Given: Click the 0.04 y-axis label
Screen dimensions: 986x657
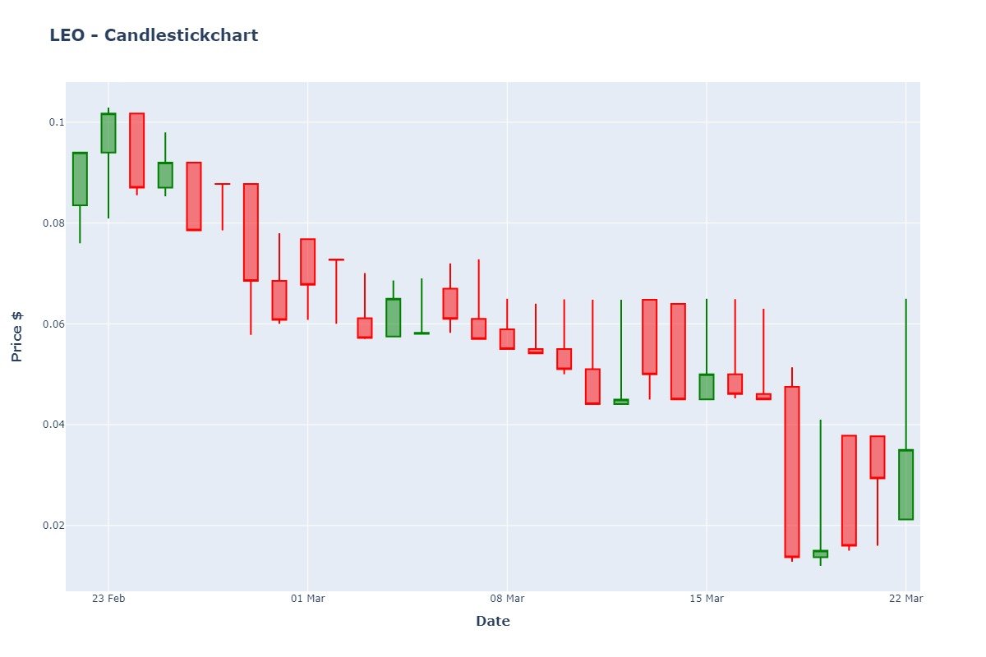Looking at the screenshot, I should 53,425.
